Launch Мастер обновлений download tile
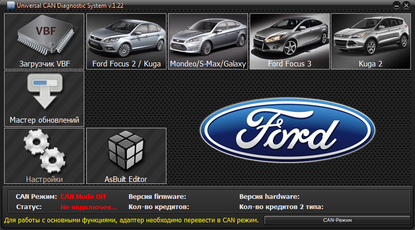415x230 pixels. click(44, 99)
